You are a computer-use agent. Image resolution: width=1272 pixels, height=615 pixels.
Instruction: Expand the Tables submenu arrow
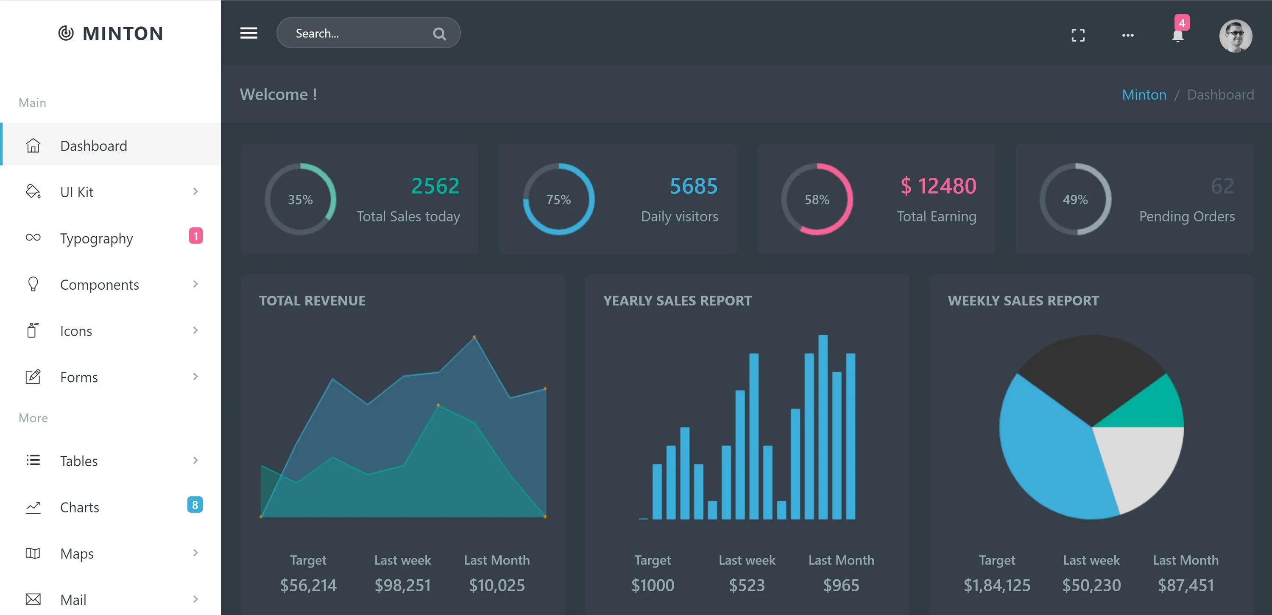tap(195, 460)
